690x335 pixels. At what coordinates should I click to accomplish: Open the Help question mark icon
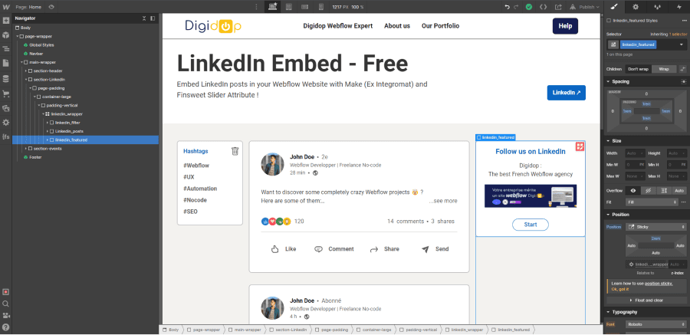coord(5,327)
